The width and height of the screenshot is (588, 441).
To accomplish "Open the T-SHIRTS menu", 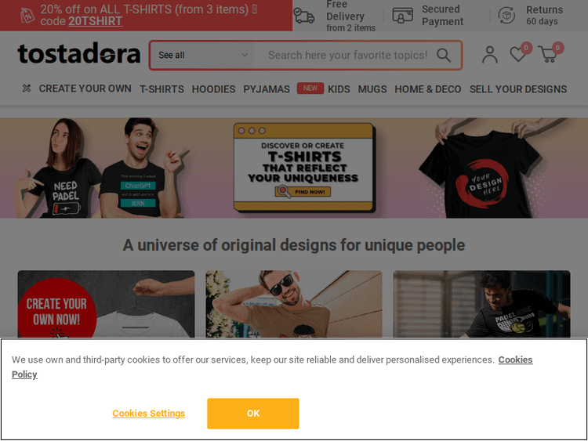I will click(162, 89).
